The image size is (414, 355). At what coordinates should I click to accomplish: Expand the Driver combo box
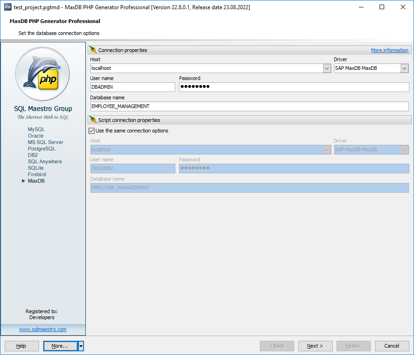[x=404, y=68]
